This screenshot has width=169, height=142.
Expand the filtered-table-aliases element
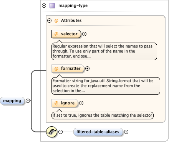(126, 132)
